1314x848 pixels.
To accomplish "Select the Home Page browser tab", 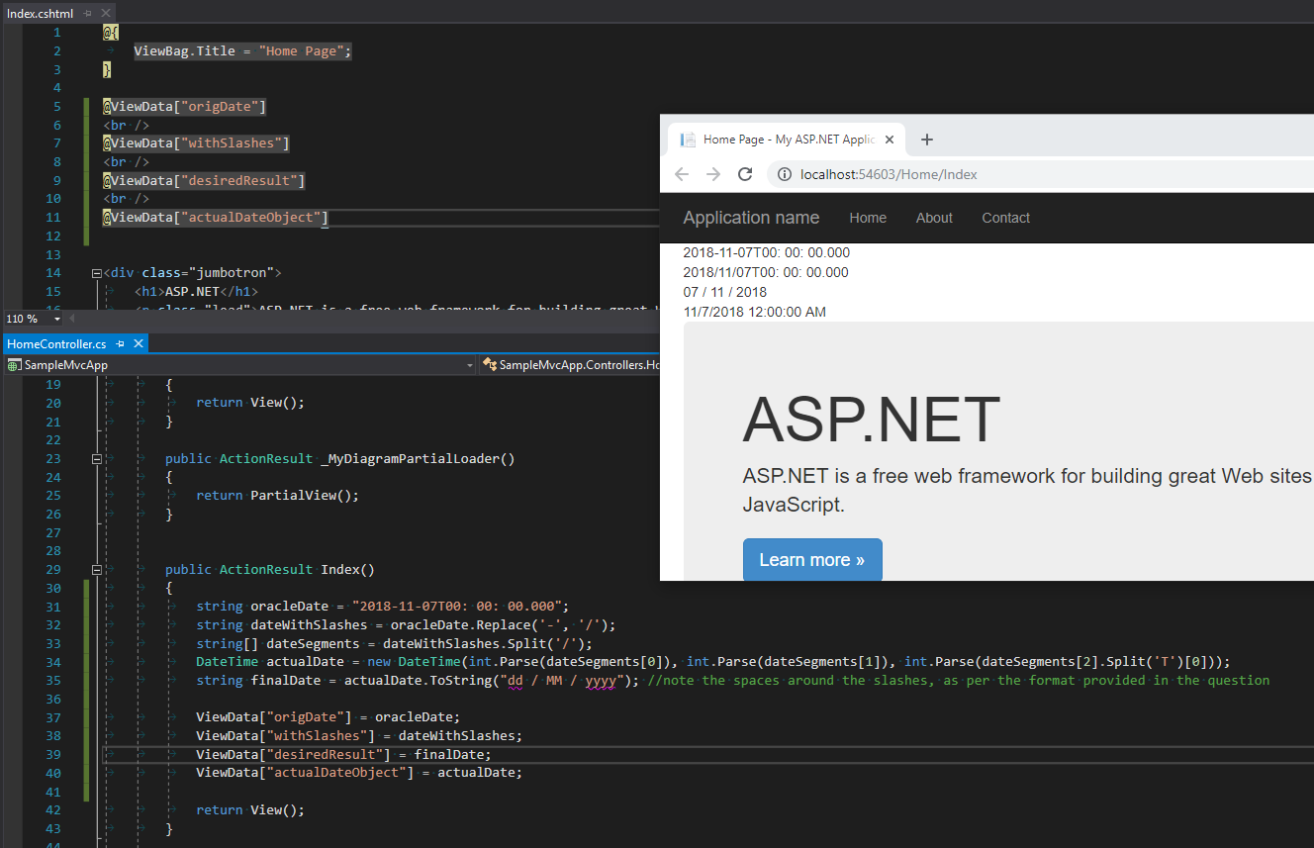I will pyautogui.click(x=788, y=140).
